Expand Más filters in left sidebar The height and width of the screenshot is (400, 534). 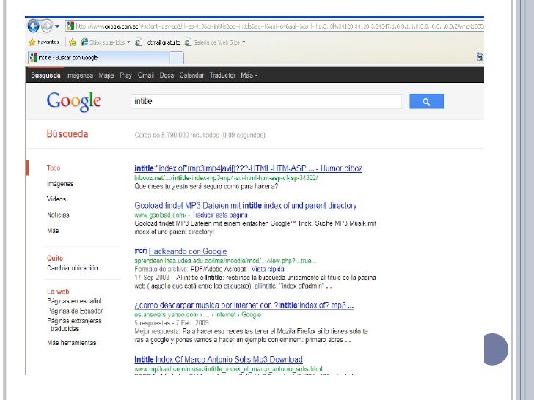pyautogui.click(x=53, y=231)
